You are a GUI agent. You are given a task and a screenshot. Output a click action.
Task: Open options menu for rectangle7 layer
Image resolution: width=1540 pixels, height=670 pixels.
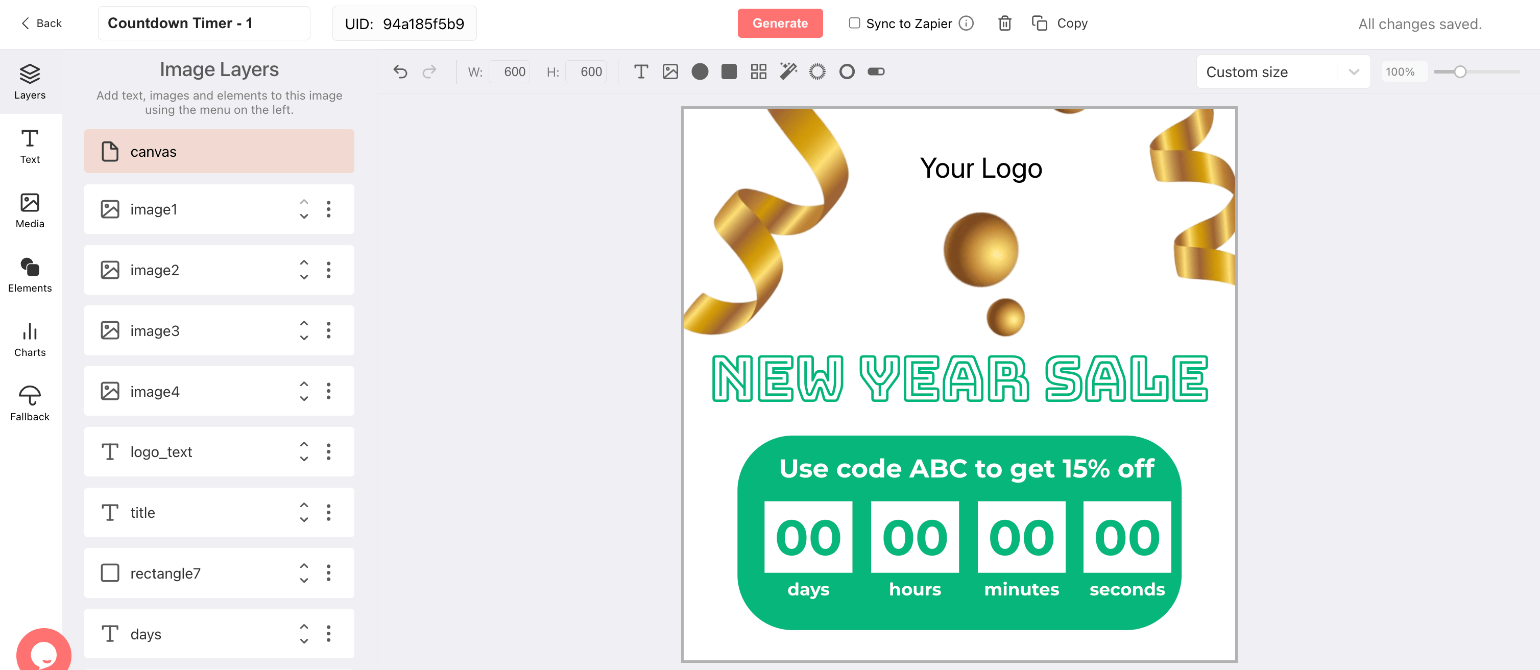pos(328,573)
